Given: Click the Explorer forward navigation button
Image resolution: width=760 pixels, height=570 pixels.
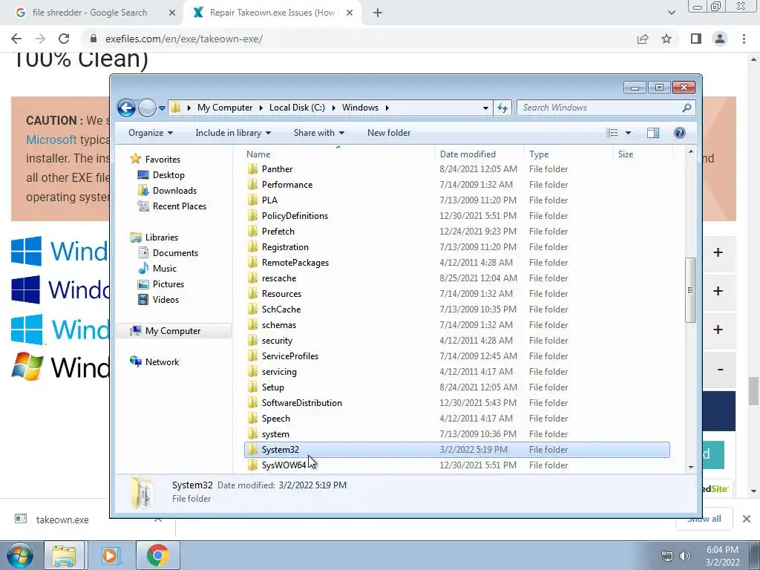Looking at the screenshot, I should click(147, 108).
